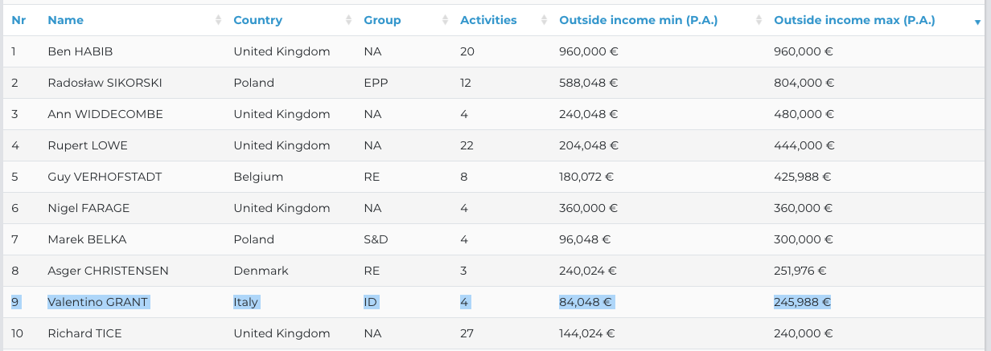Click the Activities column header label

[x=488, y=20]
